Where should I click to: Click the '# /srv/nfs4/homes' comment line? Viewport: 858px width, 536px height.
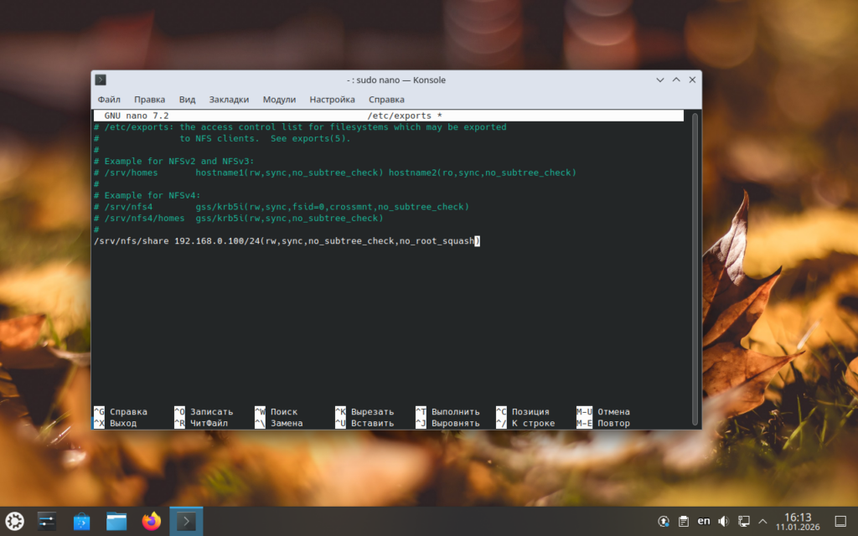[x=239, y=219]
